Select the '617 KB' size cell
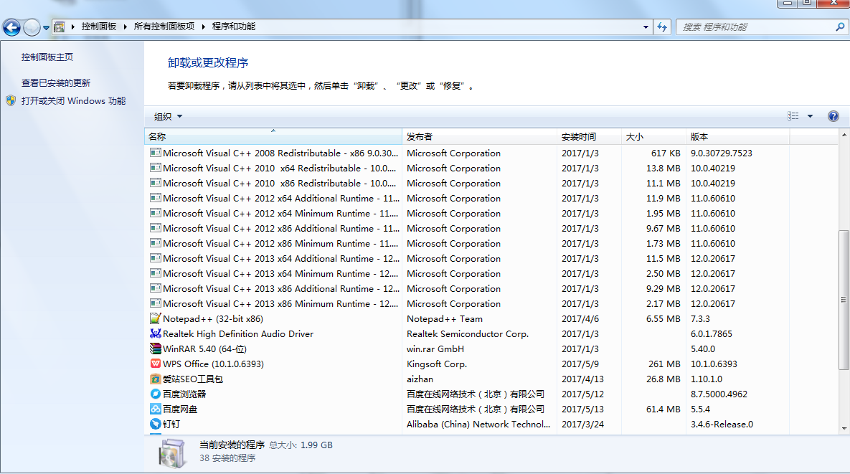Screen dimensions: 850x474 [666, 153]
